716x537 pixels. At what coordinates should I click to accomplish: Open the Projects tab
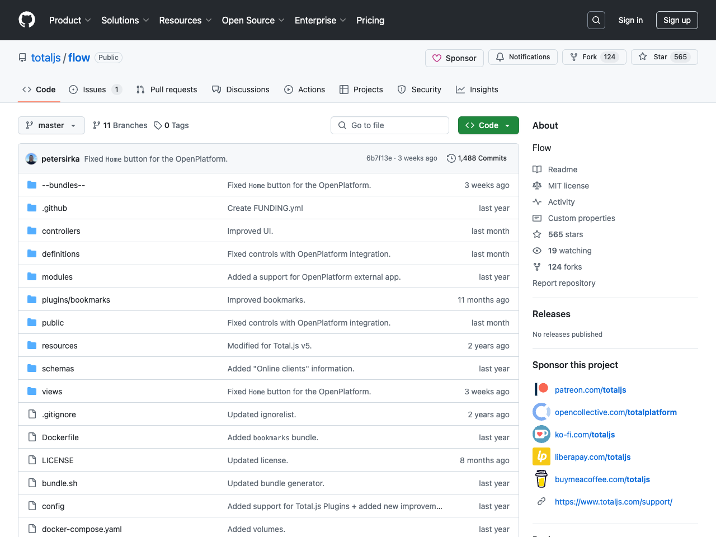click(x=361, y=89)
